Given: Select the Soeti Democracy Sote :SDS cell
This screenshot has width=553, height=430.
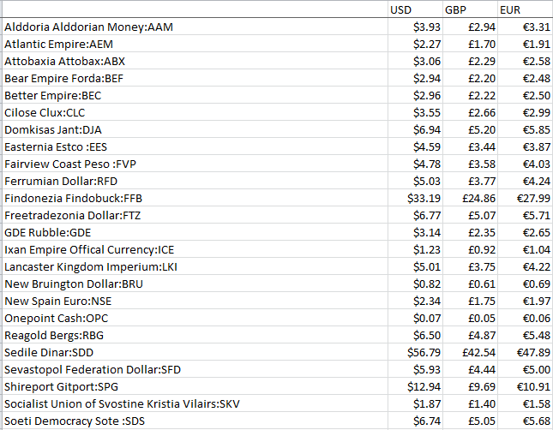Looking at the screenshot, I should point(195,421).
